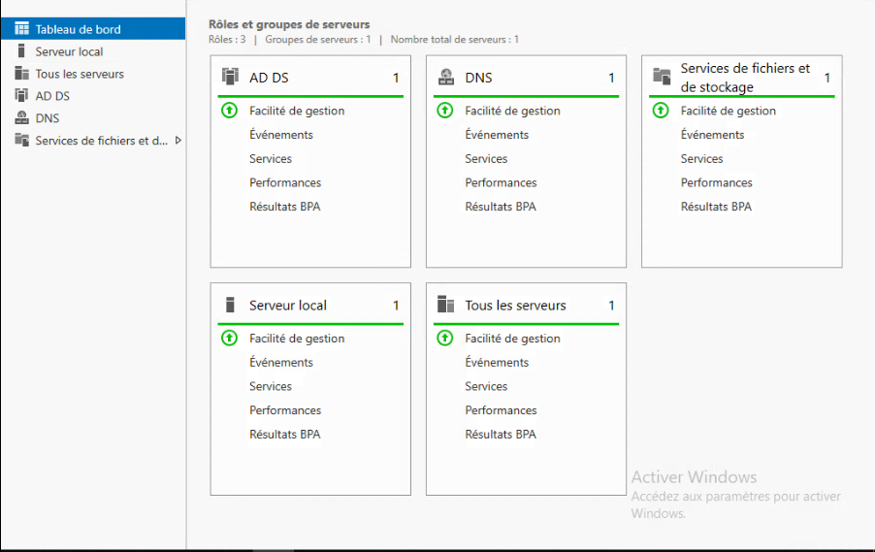Click the Tous les serveurs tile icon
The image size is (875, 552).
click(x=445, y=305)
